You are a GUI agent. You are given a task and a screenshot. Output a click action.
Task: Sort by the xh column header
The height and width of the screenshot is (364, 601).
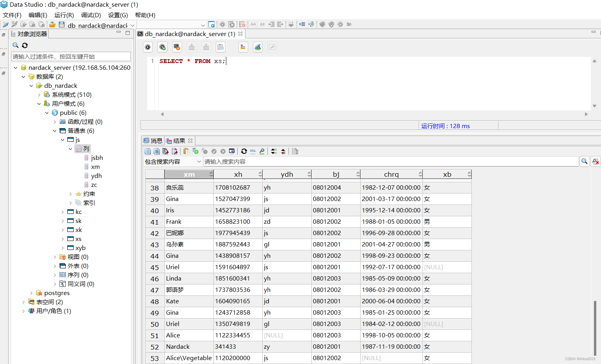[x=238, y=174]
